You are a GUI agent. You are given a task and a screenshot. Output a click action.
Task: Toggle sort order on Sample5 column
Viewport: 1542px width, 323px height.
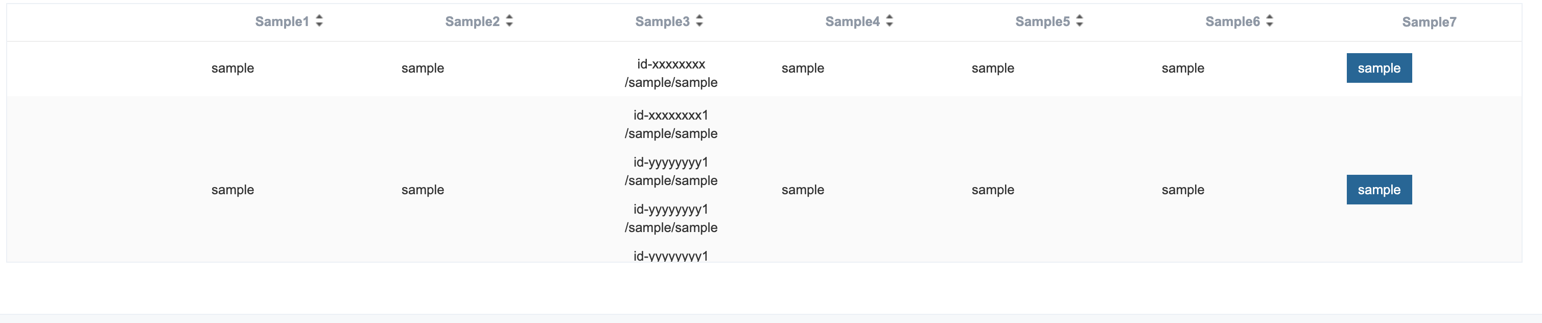[1079, 21]
